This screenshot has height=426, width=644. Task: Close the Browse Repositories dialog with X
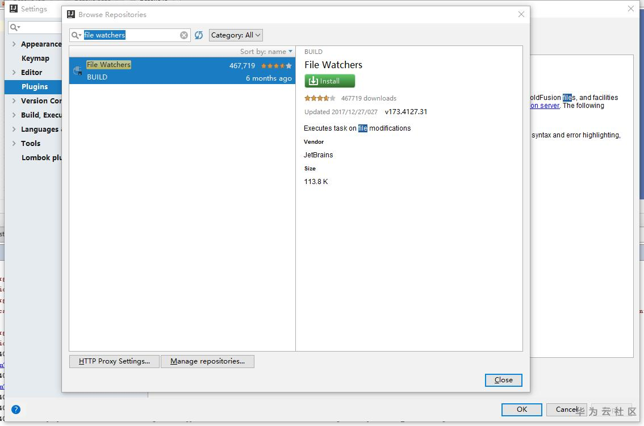[521, 14]
